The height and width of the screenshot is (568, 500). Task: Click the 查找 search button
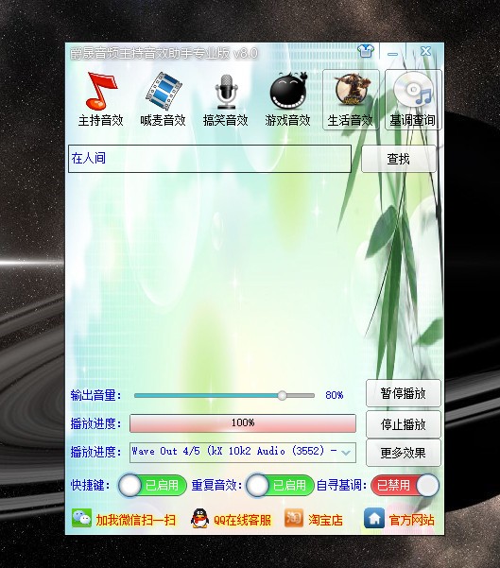pyautogui.click(x=399, y=159)
